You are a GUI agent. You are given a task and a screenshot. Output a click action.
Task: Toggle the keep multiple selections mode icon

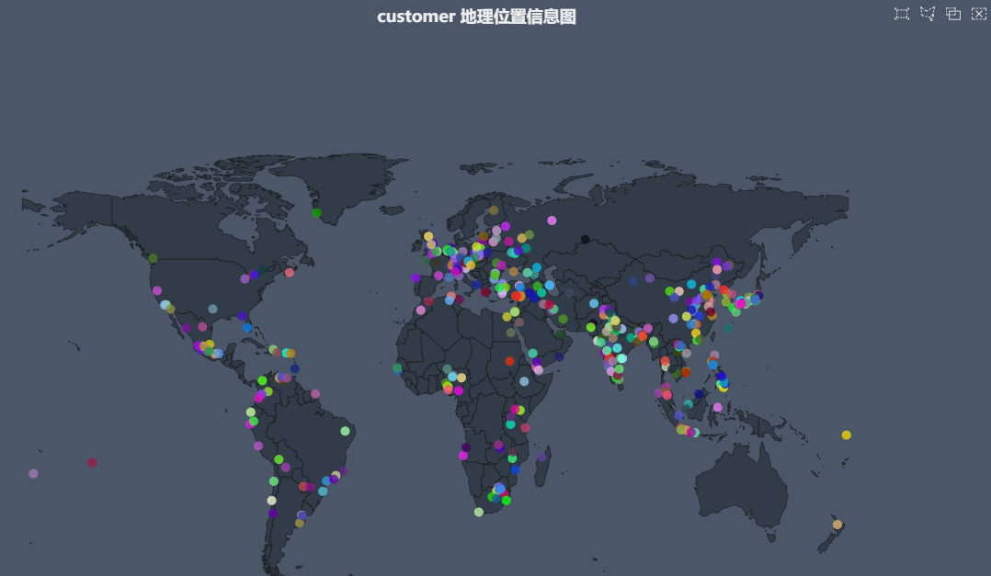click(x=953, y=14)
